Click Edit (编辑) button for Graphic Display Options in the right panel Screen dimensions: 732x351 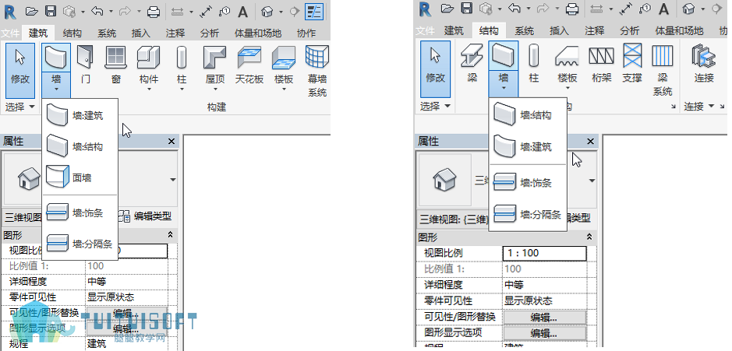coord(544,333)
